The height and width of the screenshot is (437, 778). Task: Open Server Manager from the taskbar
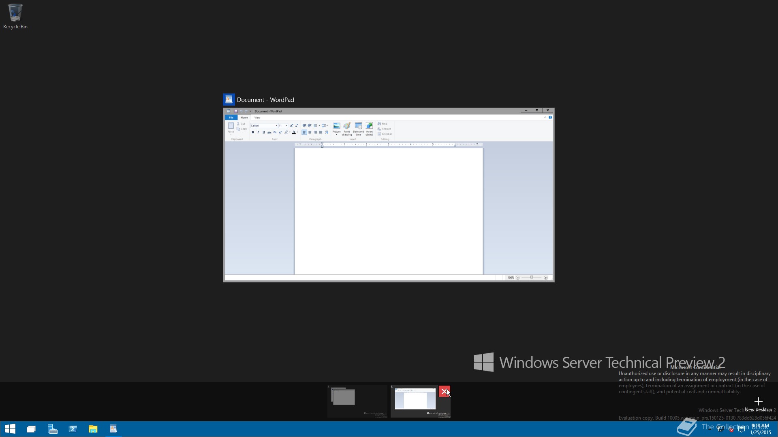point(52,429)
